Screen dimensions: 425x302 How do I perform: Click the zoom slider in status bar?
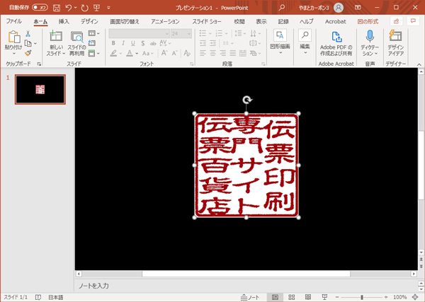point(363,297)
